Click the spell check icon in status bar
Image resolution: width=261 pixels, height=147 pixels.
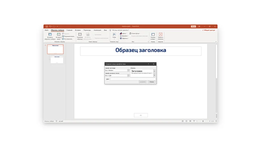(56, 121)
